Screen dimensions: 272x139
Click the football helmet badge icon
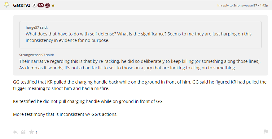pyautogui.click(x=47, y=6)
